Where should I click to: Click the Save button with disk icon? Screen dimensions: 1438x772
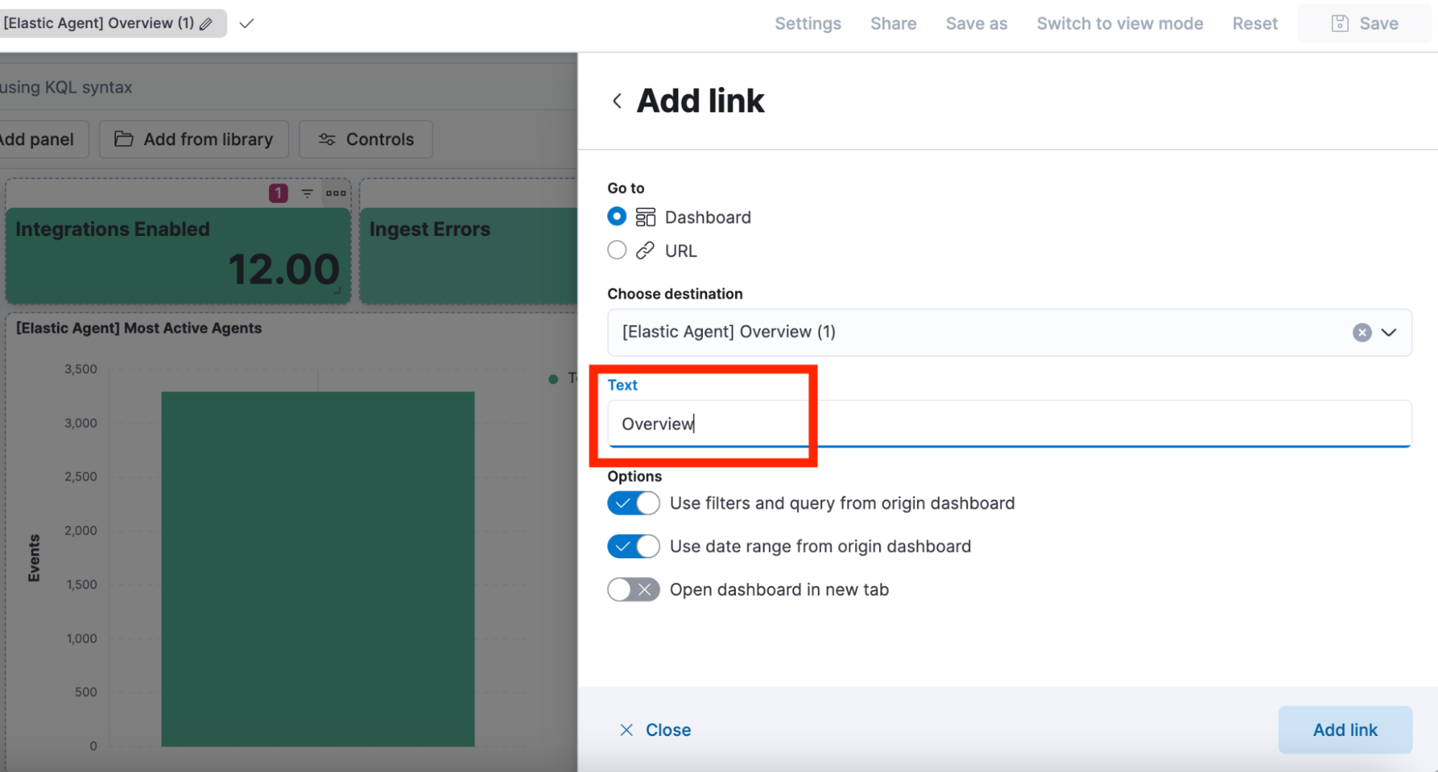pyautogui.click(x=1365, y=24)
